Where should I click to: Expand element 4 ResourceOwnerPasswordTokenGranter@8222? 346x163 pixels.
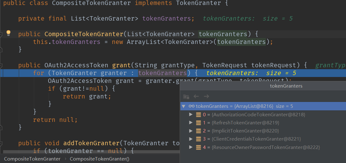pyautogui.click(x=191, y=147)
